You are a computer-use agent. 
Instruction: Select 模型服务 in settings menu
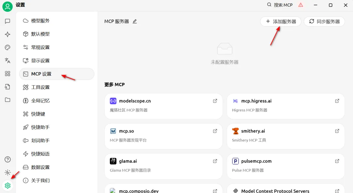click(x=40, y=21)
